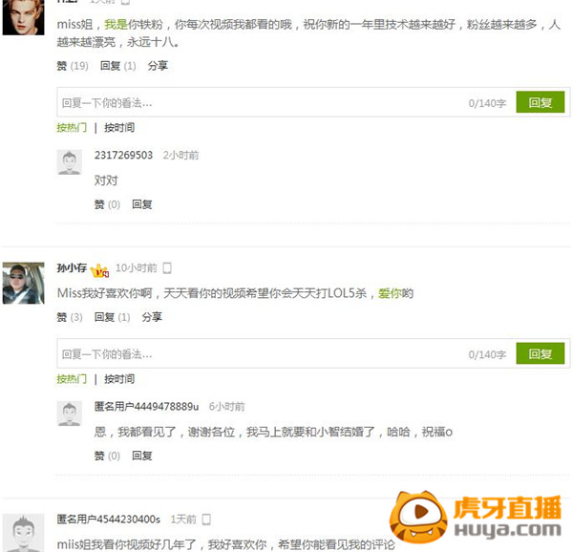Image resolution: width=573 pixels, height=552 pixels.
Task: Click the crown badge beside 孙小存
Action: click(99, 270)
